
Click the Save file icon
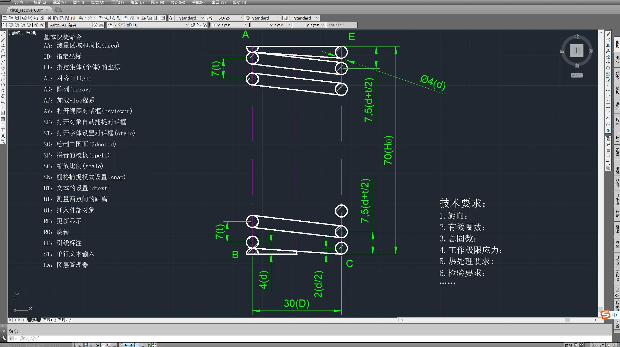(x=17, y=18)
